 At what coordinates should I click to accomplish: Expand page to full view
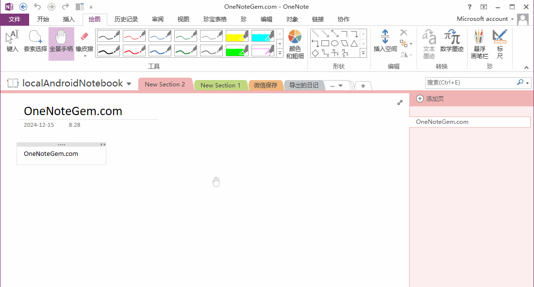[x=400, y=102]
